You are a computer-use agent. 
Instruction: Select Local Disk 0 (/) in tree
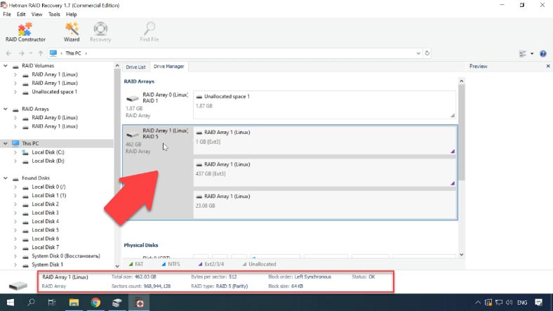48,187
